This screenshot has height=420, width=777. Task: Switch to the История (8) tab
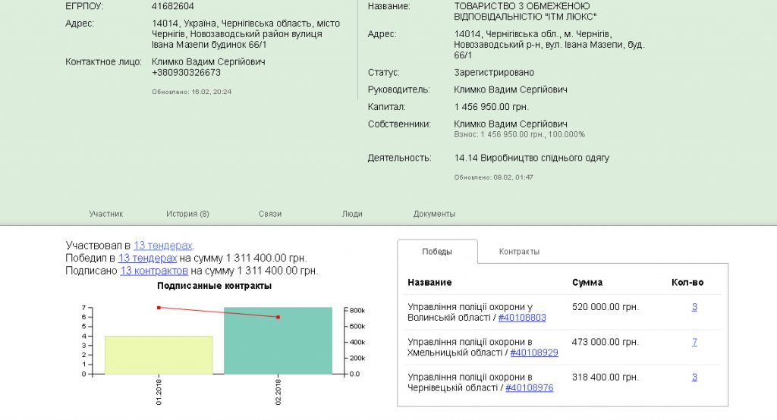click(x=187, y=214)
